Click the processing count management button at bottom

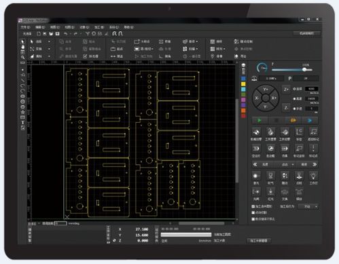pyautogui.click(x=259, y=240)
